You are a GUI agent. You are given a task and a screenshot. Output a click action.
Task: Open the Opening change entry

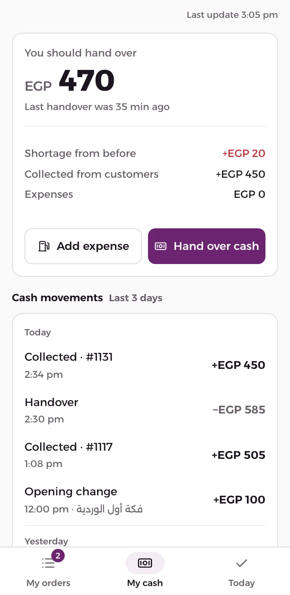(x=145, y=500)
